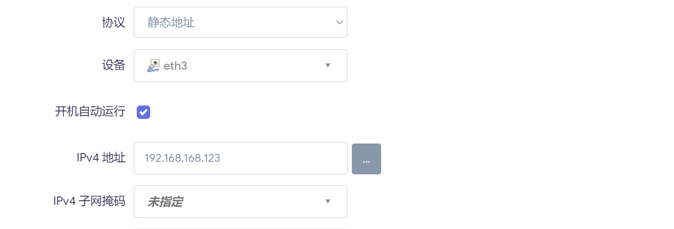This screenshot has width=674, height=229.
Task: Click the eth3 network device icon
Action: 154,65
